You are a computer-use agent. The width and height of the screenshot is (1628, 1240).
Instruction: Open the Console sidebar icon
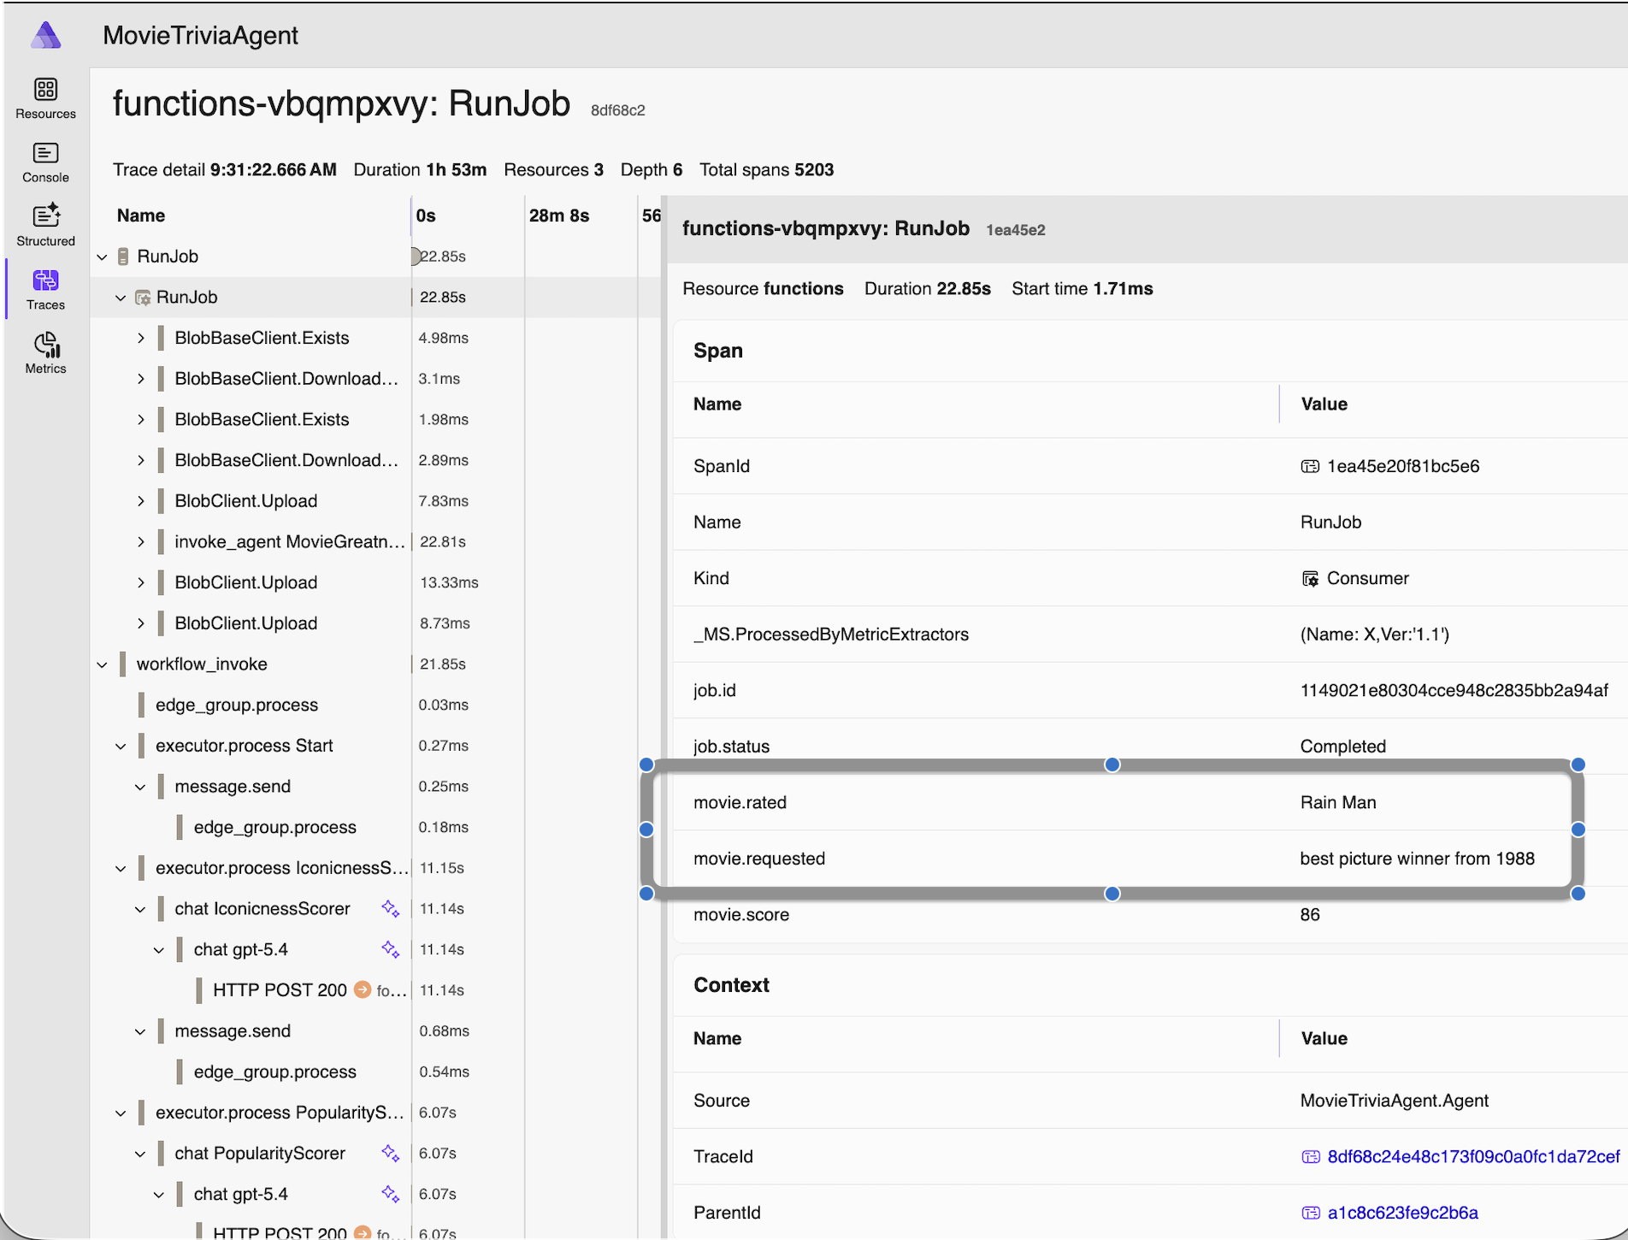[45, 162]
